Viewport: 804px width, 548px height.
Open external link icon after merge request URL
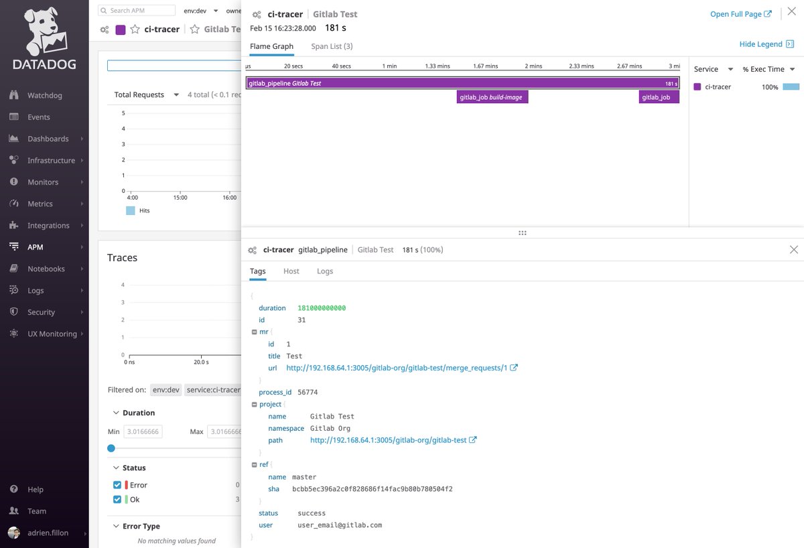click(x=514, y=368)
